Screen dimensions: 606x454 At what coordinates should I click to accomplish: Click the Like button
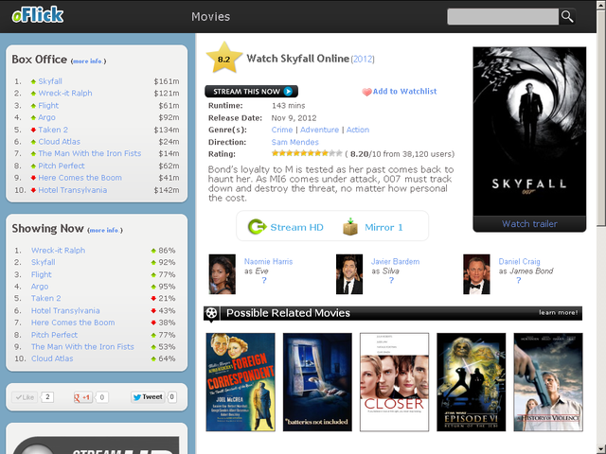[x=25, y=397]
